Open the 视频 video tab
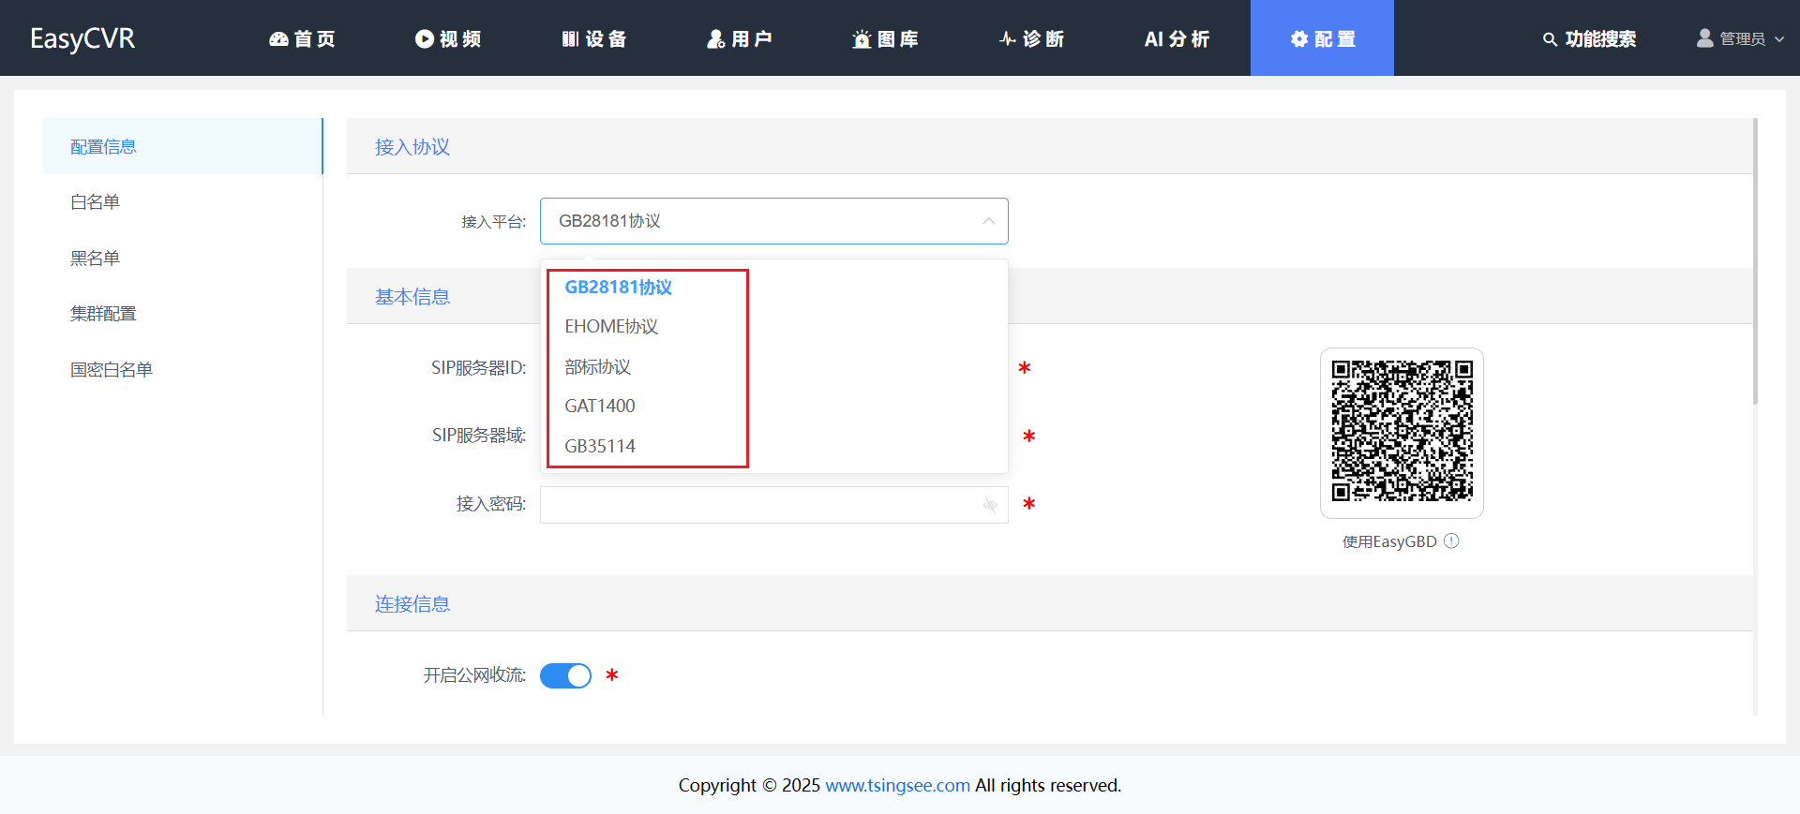 coord(448,38)
